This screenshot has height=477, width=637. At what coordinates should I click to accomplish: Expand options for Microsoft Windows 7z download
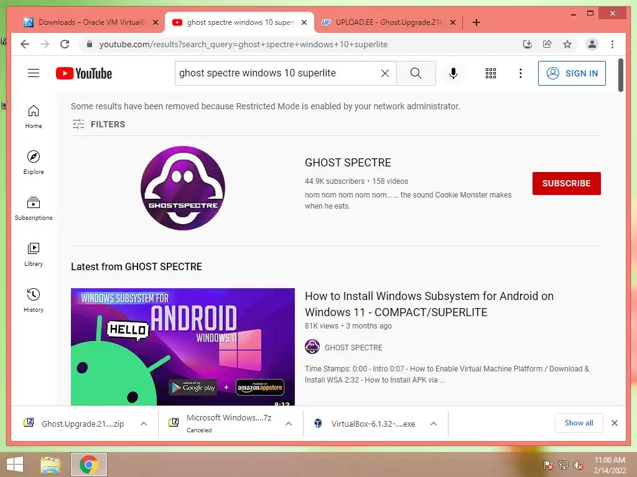(289, 424)
